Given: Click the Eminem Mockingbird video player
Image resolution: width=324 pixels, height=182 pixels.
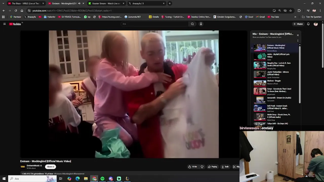Looking at the screenshot, I should click(134, 94).
